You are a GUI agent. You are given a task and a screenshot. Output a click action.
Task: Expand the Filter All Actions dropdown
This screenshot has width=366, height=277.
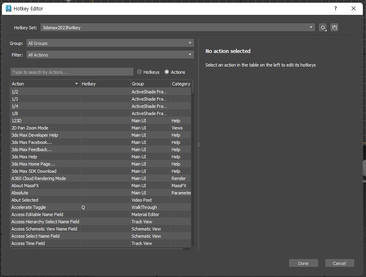[x=110, y=55]
